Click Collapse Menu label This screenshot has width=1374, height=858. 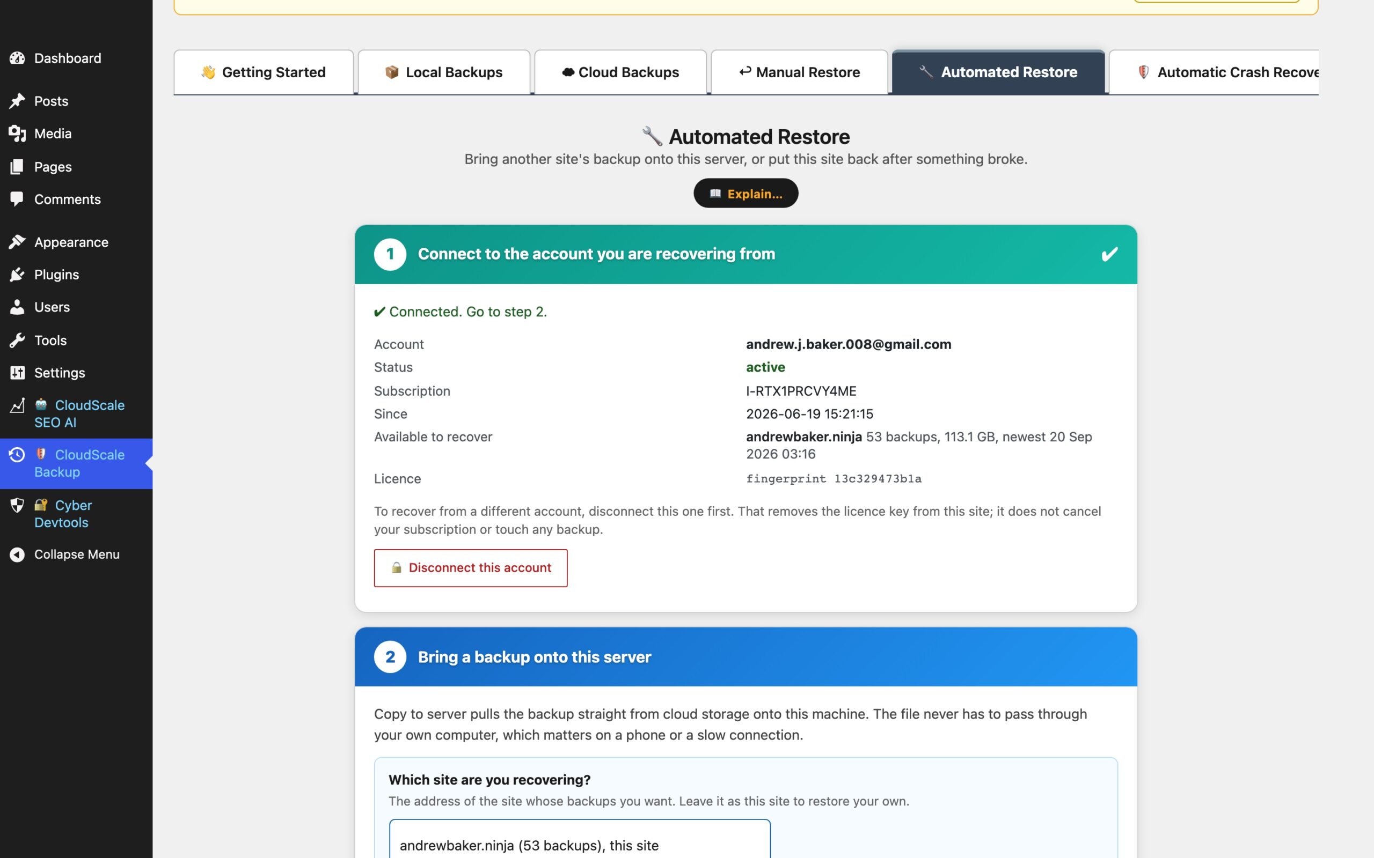coord(77,554)
